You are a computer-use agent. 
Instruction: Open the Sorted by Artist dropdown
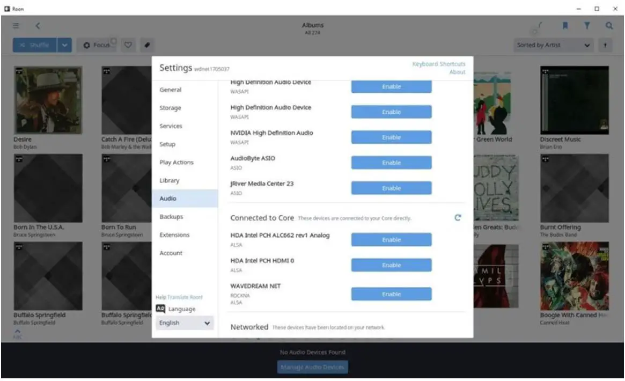point(553,45)
